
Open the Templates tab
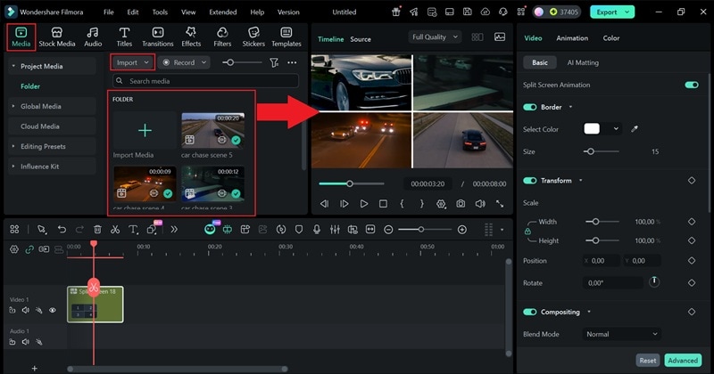pos(286,37)
